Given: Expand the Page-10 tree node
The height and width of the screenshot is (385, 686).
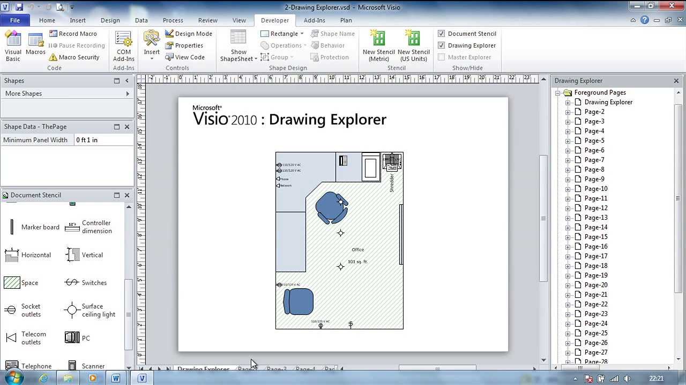Looking at the screenshot, I should pyautogui.click(x=568, y=189).
